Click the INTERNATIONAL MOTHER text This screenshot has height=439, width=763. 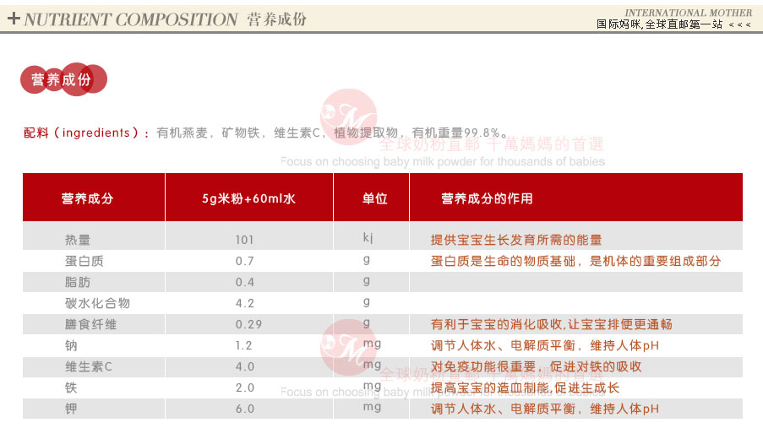688,13
